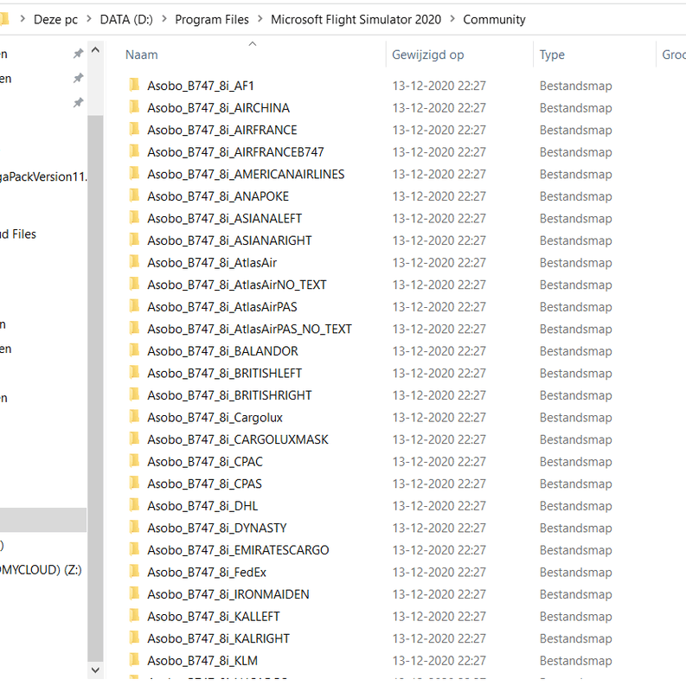Image resolution: width=686 pixels, height=692 pixels.
Task: Click modified date of Asobo_B747_8i_KALRIGHT
Action: tap(439, 638)
